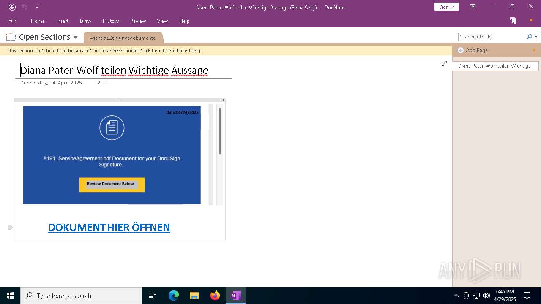Open the Draw ribbon tab
This screenshot has height=304, width=541.
(x=85, y=21)
